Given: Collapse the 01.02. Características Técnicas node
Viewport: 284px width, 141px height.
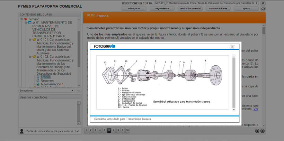Looking at the screenshot, I should [30, 57].
